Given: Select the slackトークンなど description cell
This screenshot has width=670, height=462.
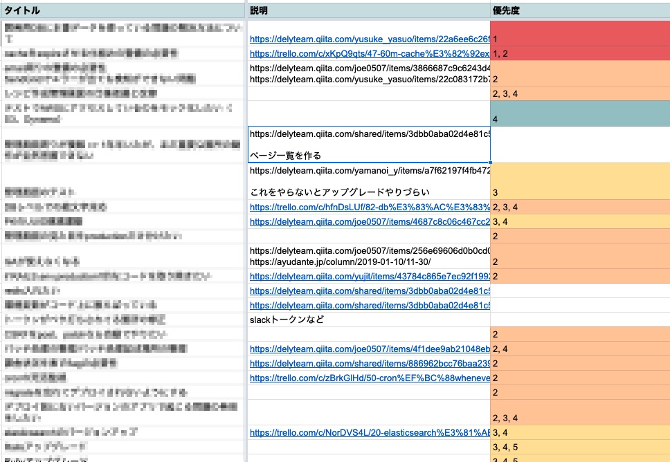Looking at the screenshot, I should point(369,320).
